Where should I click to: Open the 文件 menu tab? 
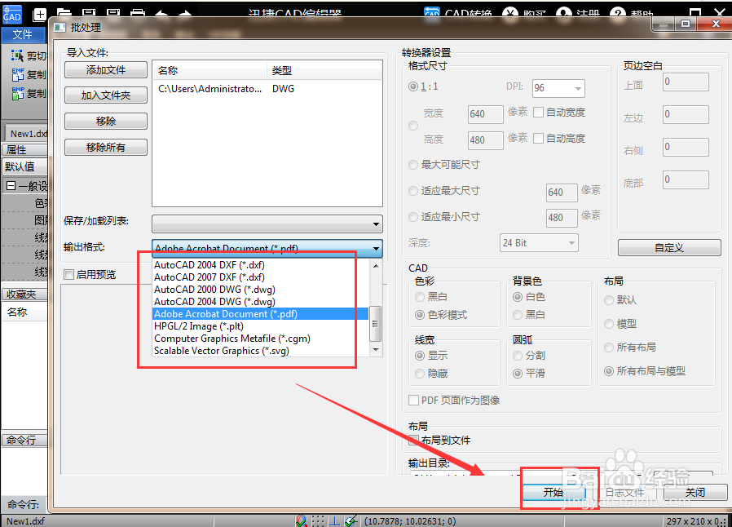[x=23, y=34]
